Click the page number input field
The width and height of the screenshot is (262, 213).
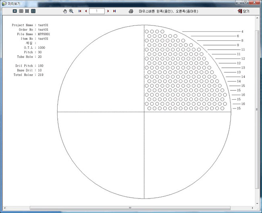pos(97,11)
